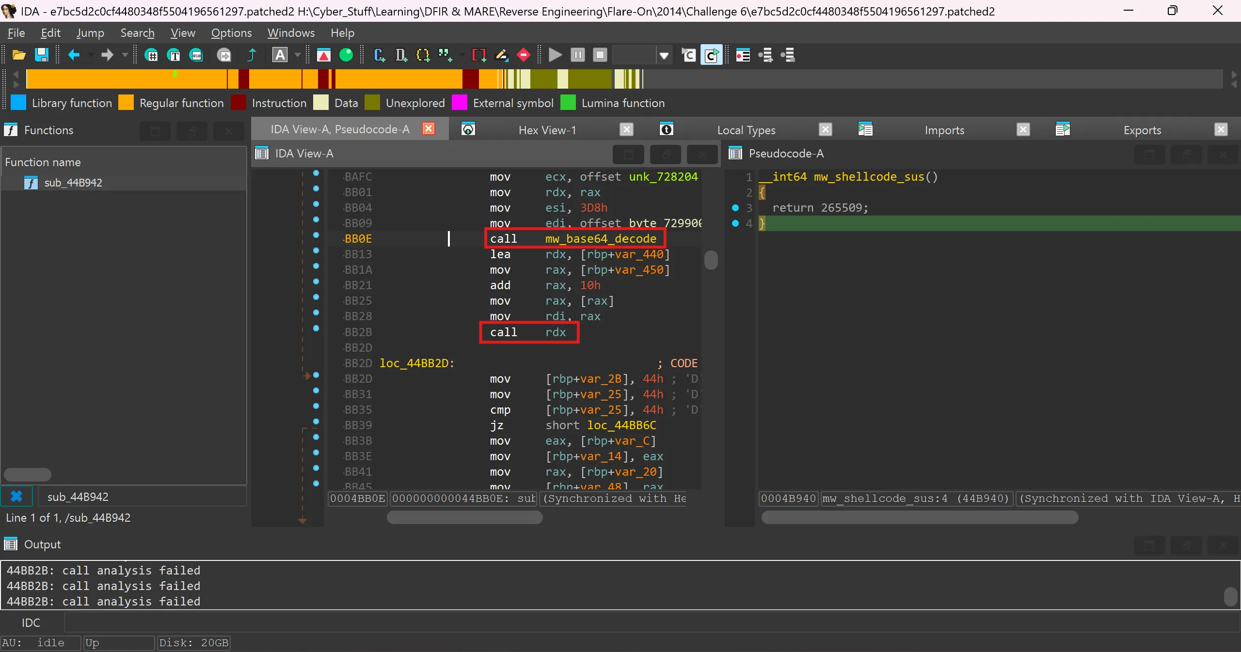Toggle breakpoint dot on pseudocode line 3
Screen dimensions: 1241x652
click(x=735, y=208)
